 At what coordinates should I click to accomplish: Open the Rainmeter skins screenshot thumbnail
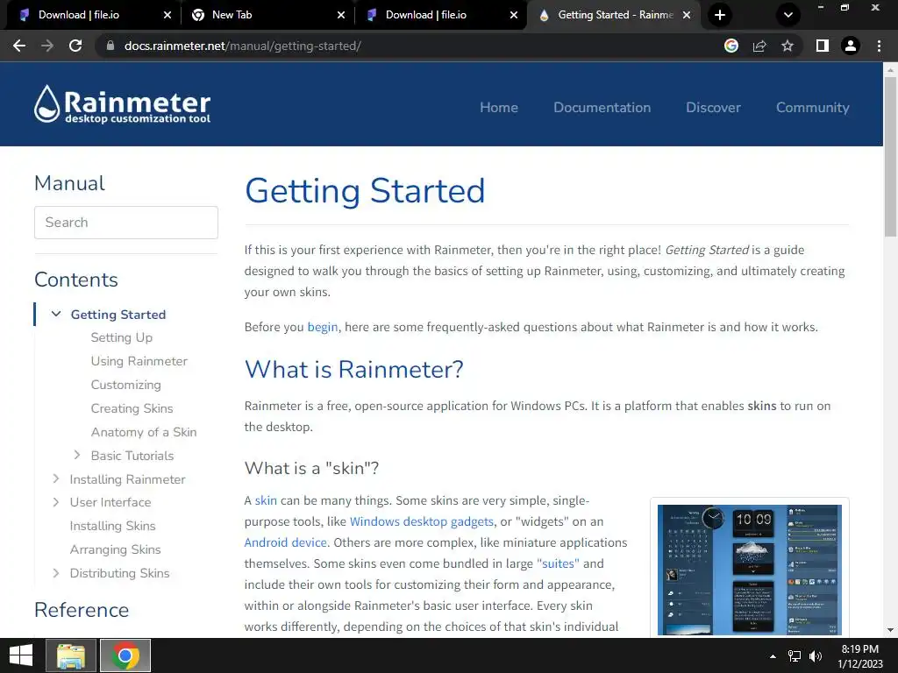tap(750, 570)
